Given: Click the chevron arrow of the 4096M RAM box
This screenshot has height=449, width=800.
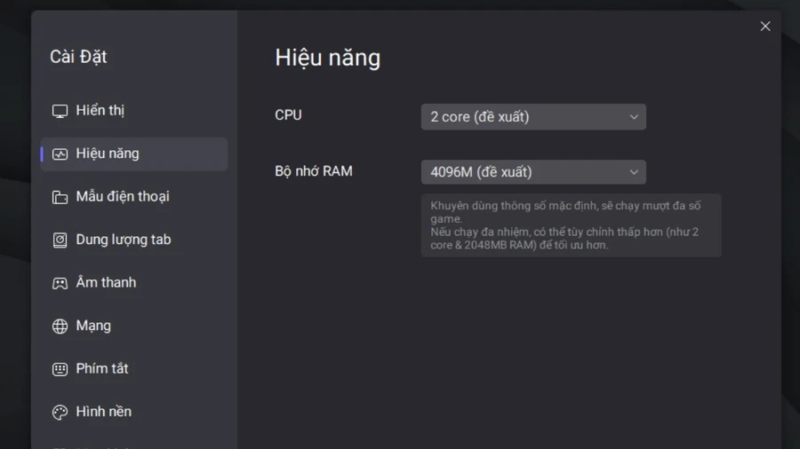Looking at the screenshot, I should (x=634, y=172).
